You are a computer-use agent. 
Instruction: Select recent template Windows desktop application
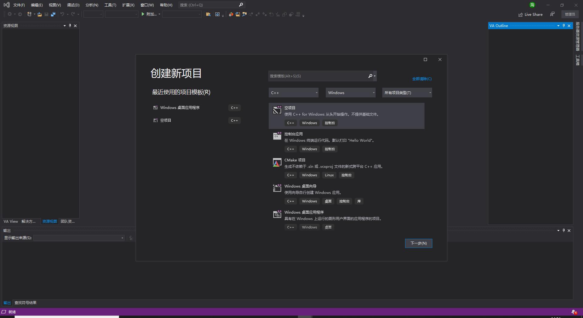point(197,108)
